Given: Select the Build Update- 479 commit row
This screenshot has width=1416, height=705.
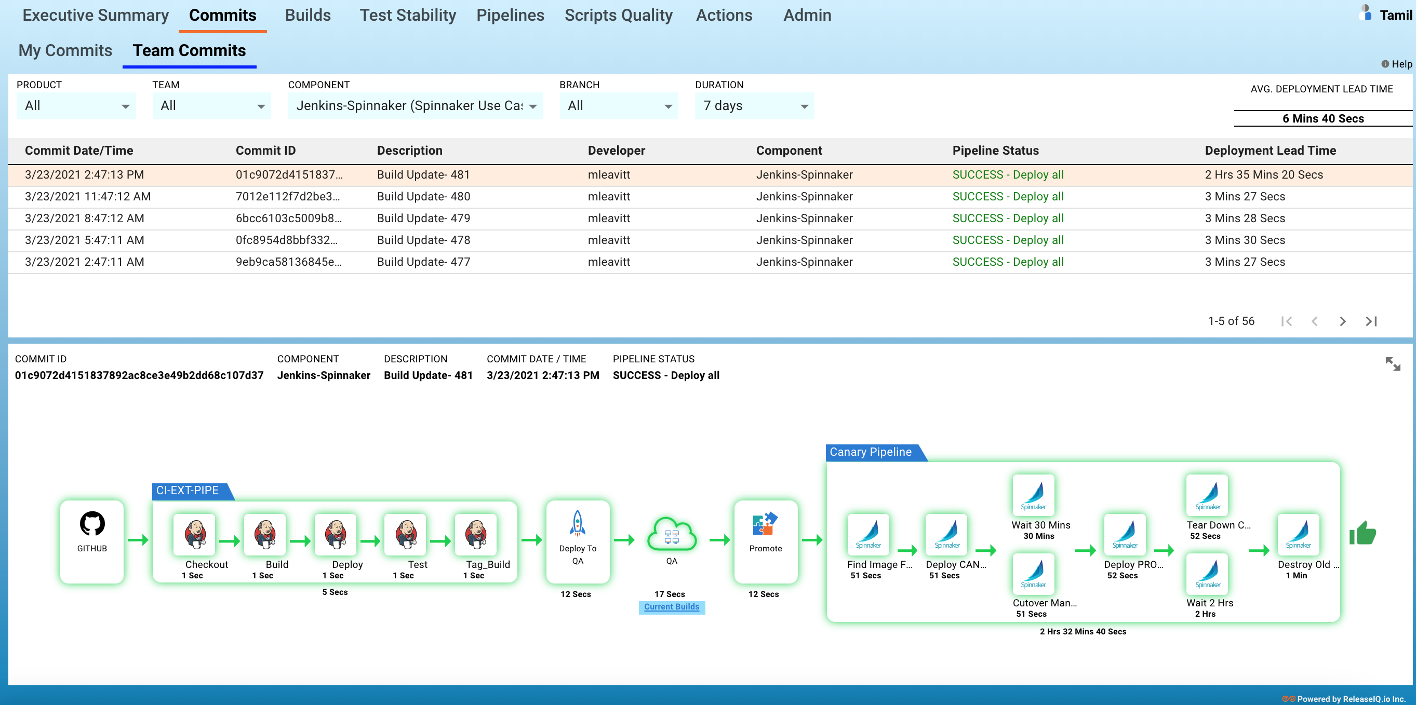Looking at the screenshot, I should tap(423, 219).
